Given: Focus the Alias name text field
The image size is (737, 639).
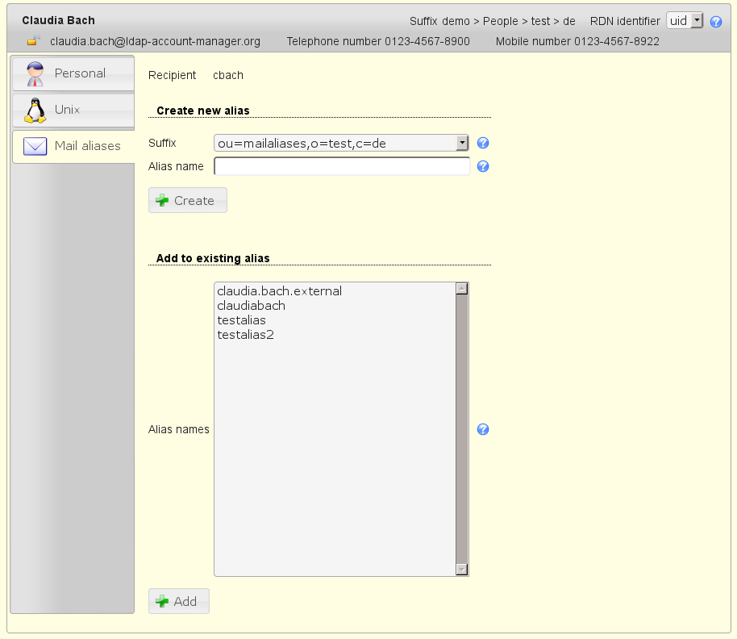Looking at the screenshot, I should click(342, 166).
